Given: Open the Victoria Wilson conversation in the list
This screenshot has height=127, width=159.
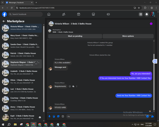Looking at the screenshot, I should (x=21, y=28).
